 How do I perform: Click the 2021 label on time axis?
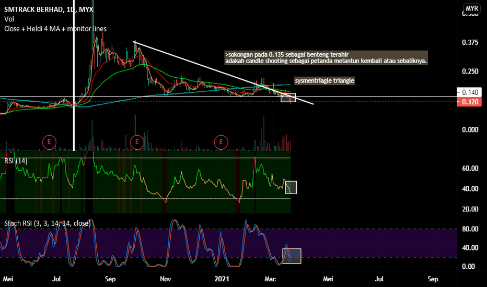tap(222, 279)
